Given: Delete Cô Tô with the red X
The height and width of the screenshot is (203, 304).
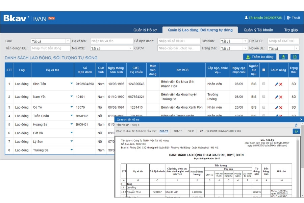Looking at the screenshot, I should (281, 108).
